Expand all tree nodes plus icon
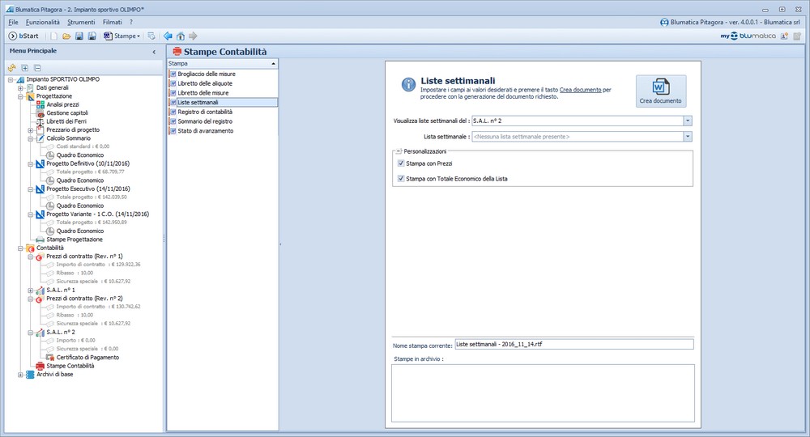The image size is (810, 437). [25, 68]
